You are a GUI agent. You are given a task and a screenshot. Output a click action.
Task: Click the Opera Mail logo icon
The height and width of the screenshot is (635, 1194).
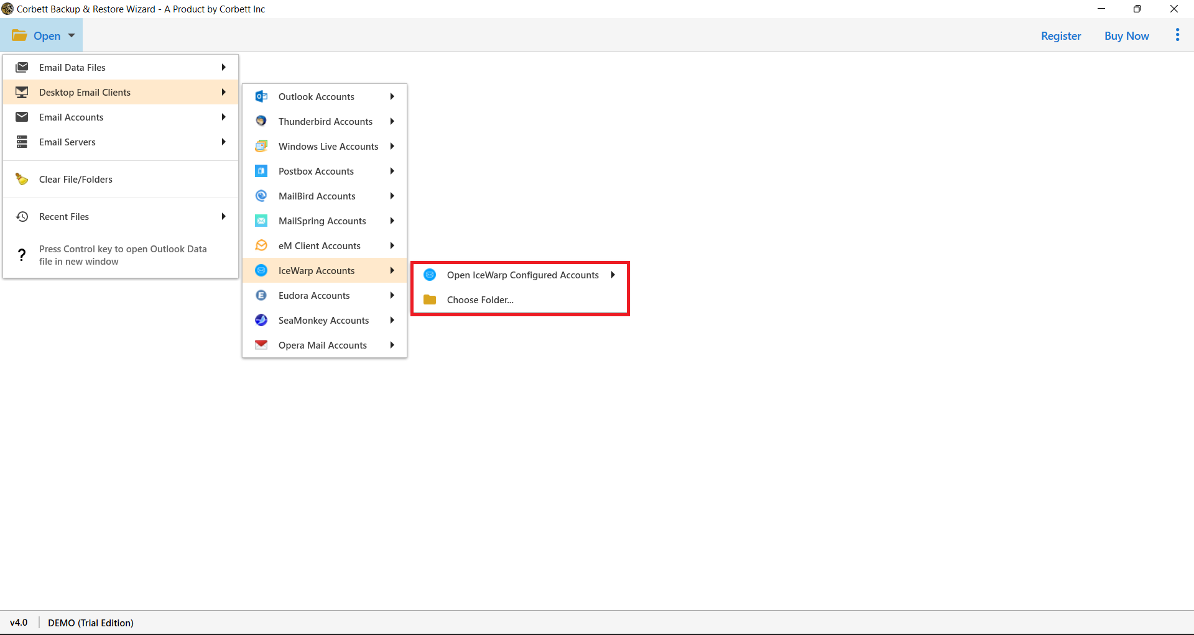261,345
